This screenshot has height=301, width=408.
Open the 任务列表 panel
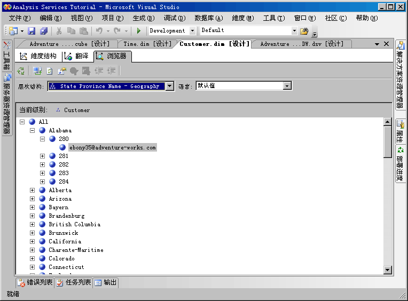(74, 282)
